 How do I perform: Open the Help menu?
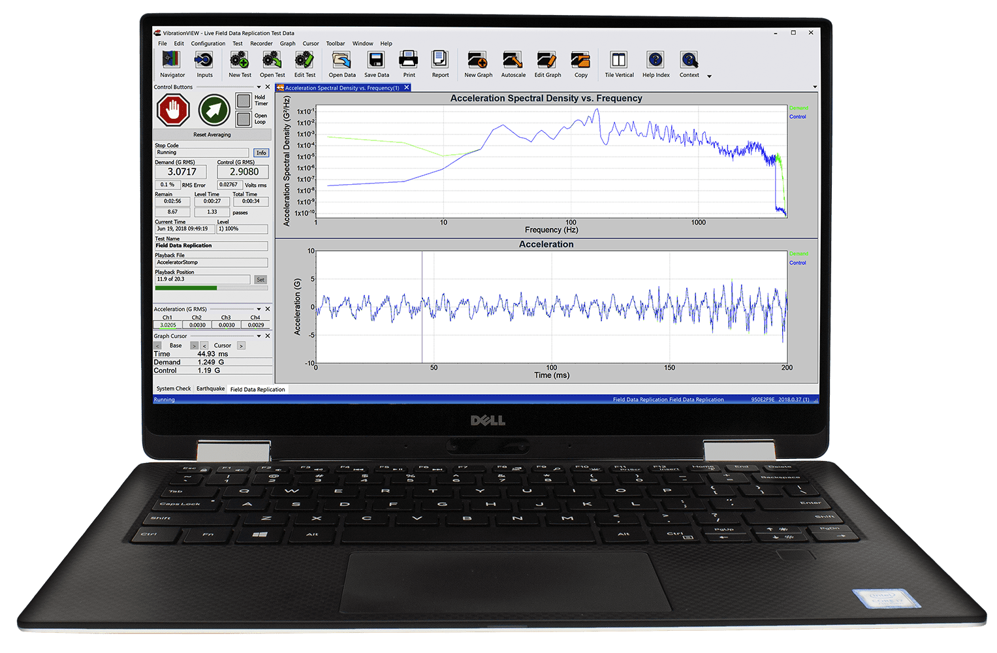click(387, 44)
